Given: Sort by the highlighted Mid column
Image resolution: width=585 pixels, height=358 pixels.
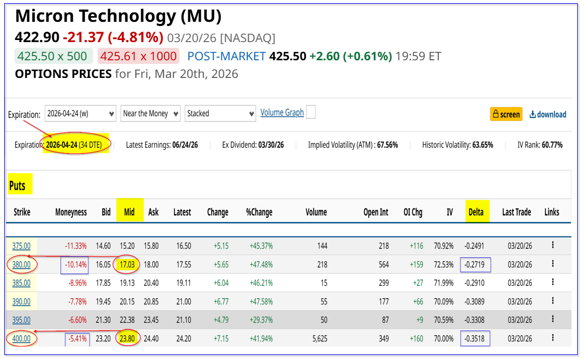Looking at the screenshot, I should pos(129,212).
